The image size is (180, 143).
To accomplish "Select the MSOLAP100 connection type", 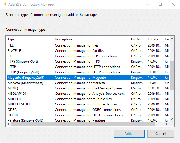I will [x=88, y=94].
